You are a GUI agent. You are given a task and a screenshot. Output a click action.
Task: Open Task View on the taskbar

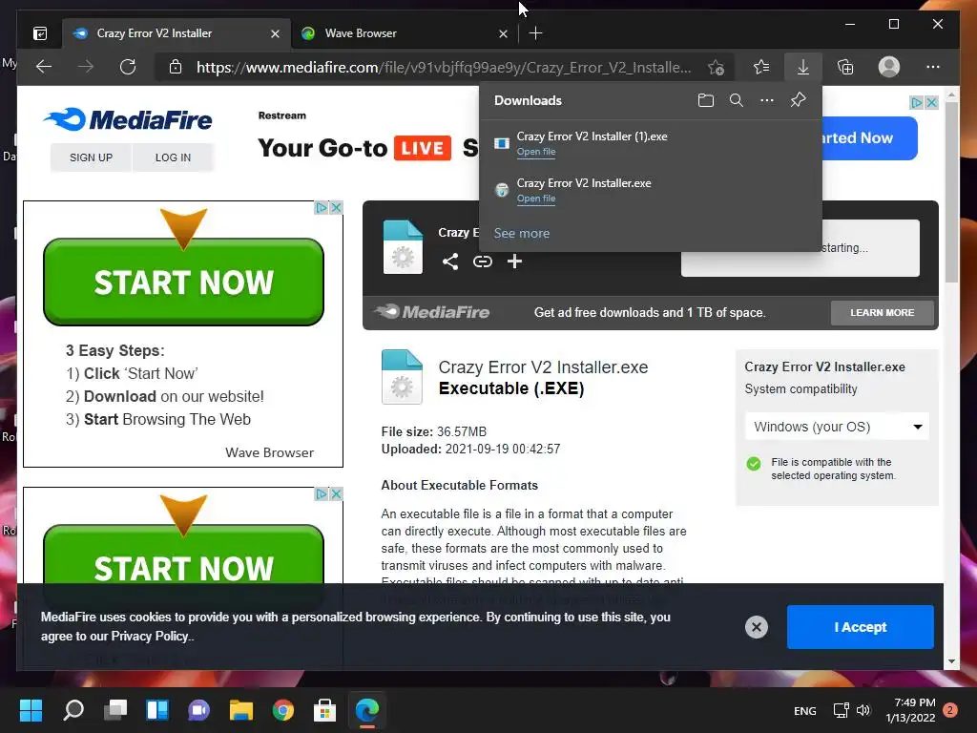(115, 710)
